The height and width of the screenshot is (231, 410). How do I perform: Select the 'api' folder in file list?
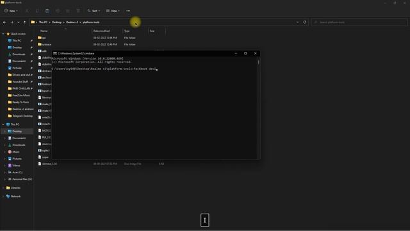44,38
